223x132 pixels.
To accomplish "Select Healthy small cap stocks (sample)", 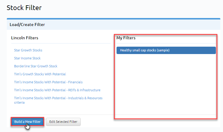I will tap(166, 50).
